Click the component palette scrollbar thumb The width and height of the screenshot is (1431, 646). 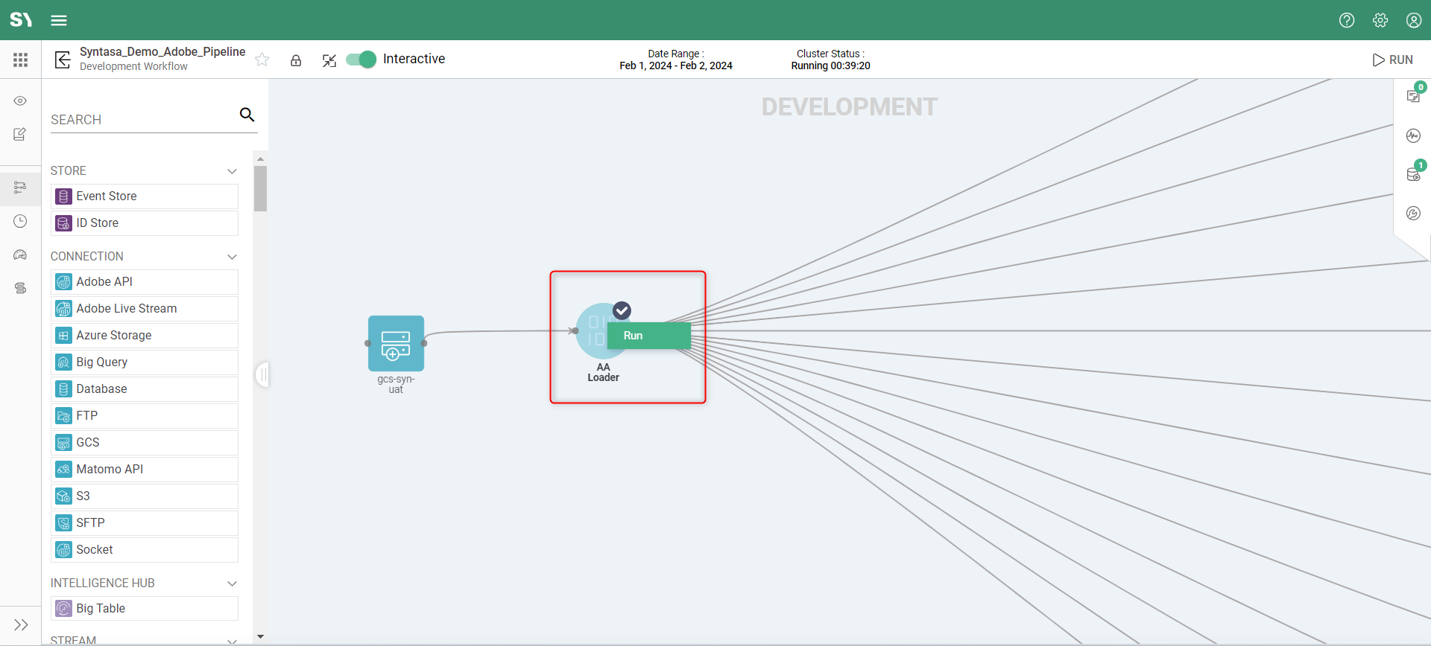pos(260,188)
